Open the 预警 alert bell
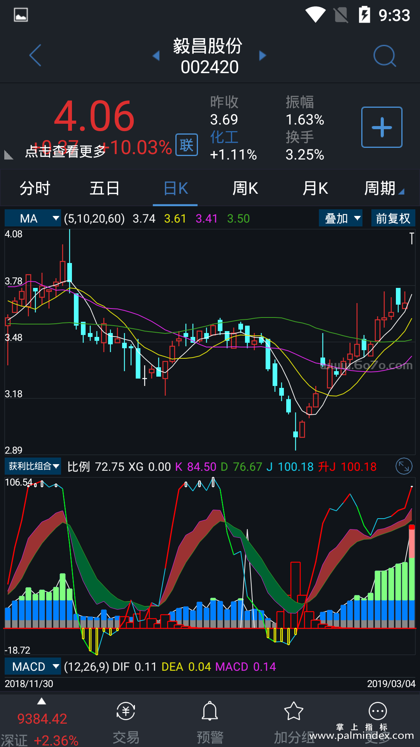Image resolution: width=420 pixels, height=747 pixels. pos(210,712)
